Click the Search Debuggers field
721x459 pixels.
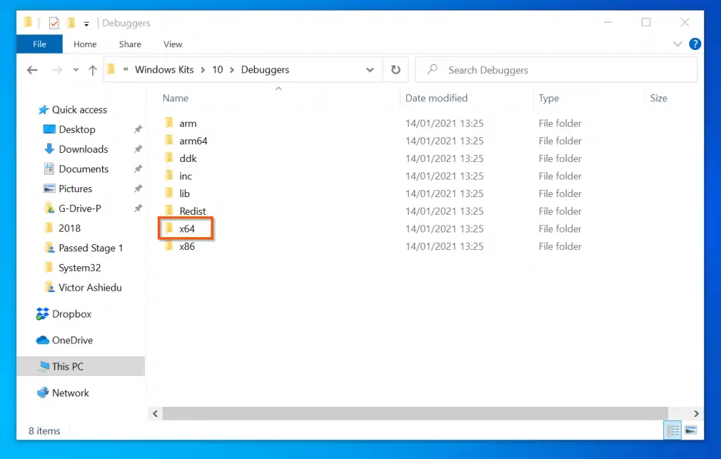click(556, 70)
